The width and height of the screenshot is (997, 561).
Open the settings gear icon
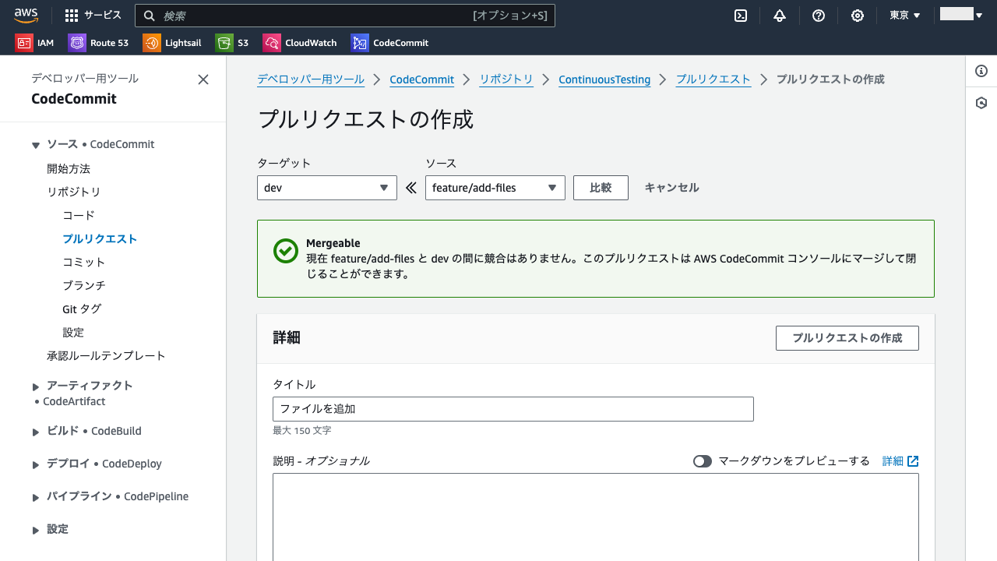pyautogui.click(x=858, y=16)
